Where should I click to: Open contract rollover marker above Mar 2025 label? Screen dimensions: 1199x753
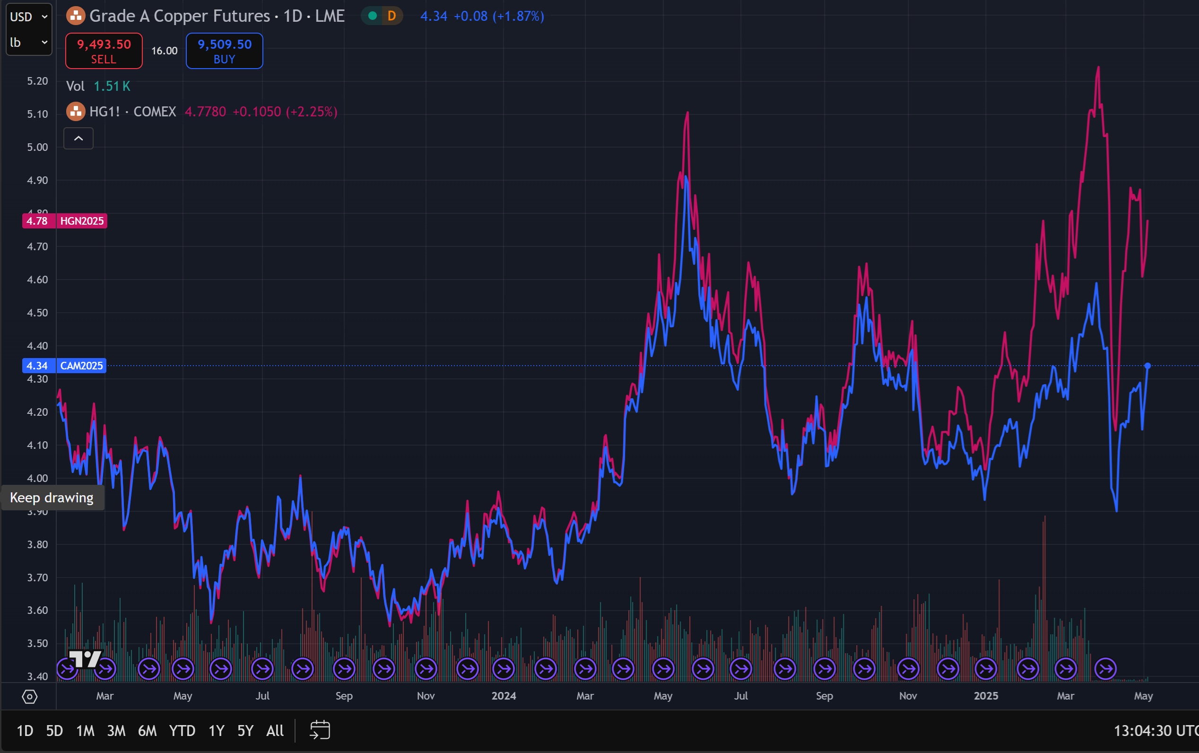click(x=1066, y=669)
